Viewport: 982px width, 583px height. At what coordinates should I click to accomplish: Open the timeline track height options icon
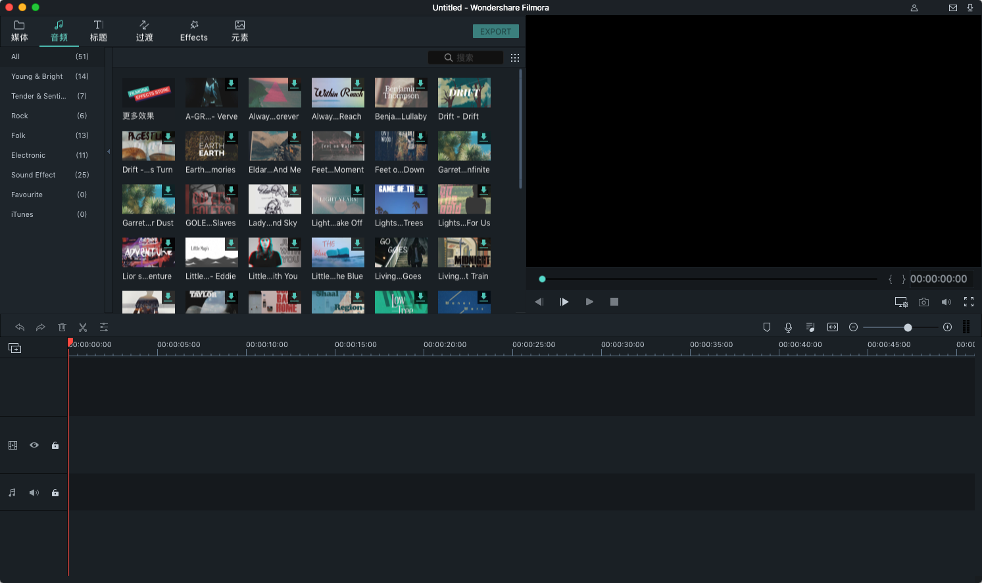[x=966, y=327]
